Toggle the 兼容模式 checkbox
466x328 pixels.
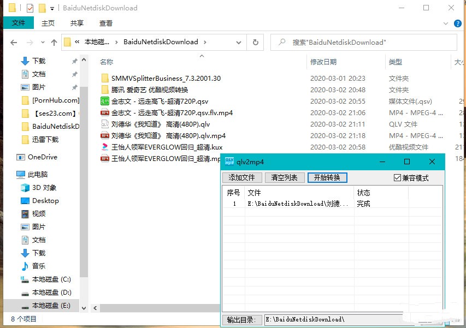click(397, 177)
